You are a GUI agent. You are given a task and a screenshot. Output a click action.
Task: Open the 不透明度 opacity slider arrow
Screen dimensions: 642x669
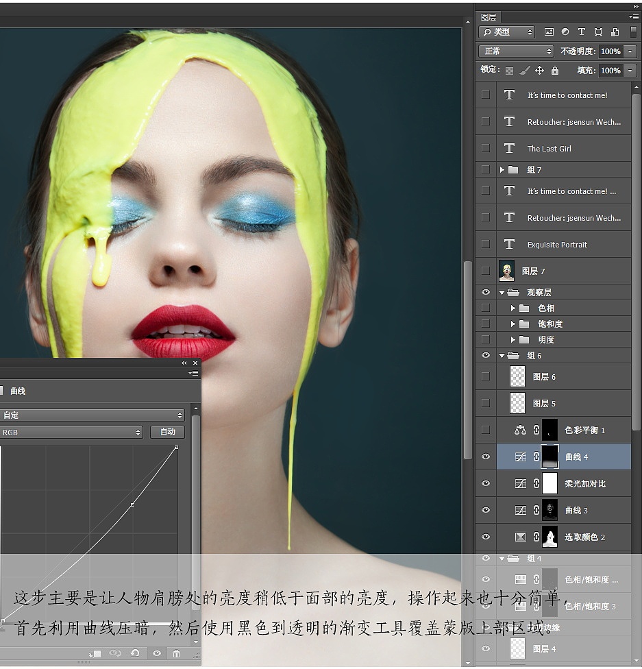pos(630,51)
